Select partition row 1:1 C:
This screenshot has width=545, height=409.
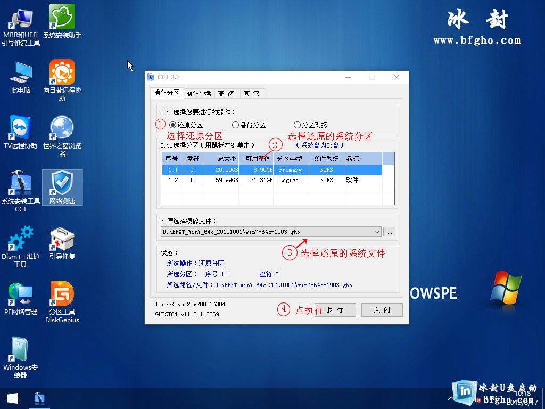272,170
